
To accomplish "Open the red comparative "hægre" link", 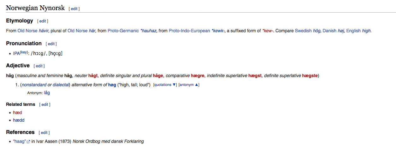I will click(x=198, y=76).
